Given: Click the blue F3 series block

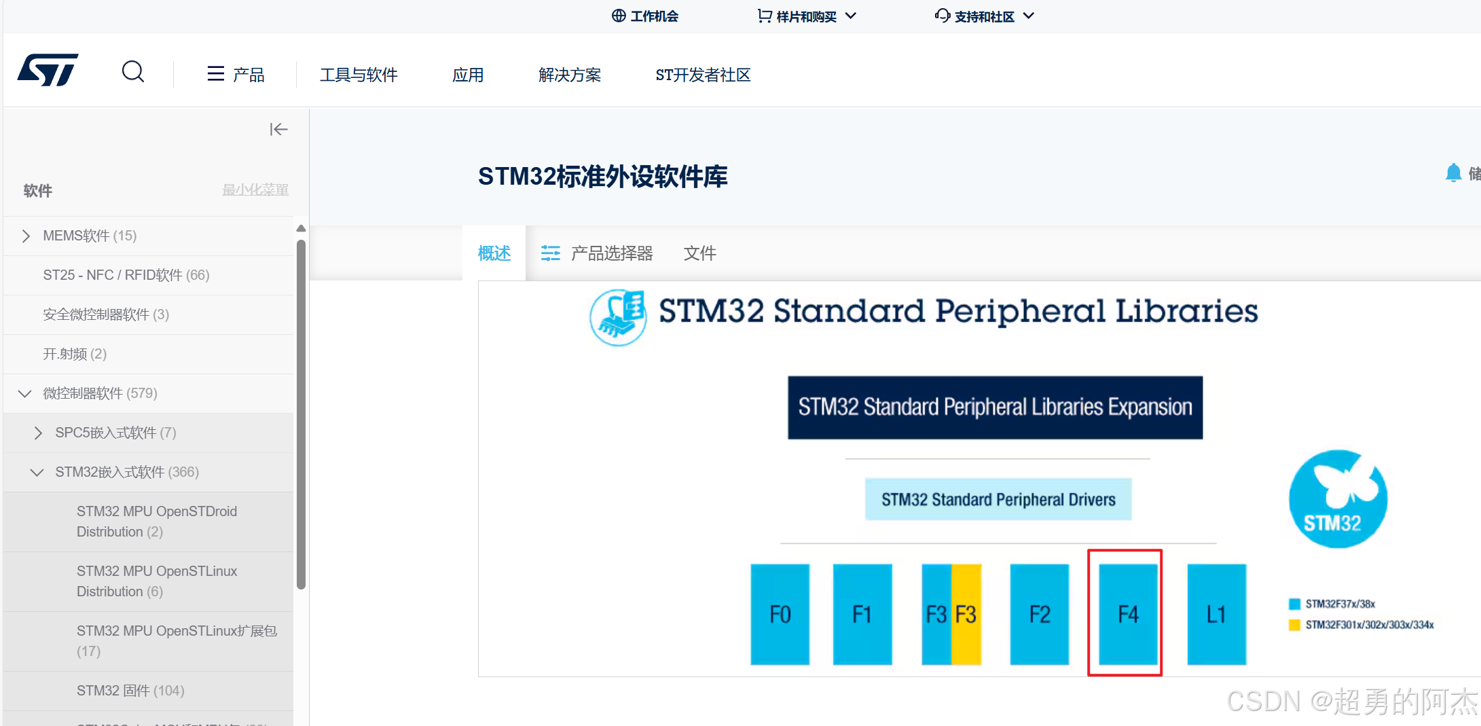Looking at the screenshot, I should (936, 614).
